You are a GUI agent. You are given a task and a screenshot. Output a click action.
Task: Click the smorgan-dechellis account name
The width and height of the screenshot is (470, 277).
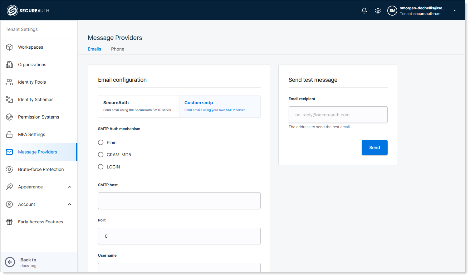tap(423, 8)
